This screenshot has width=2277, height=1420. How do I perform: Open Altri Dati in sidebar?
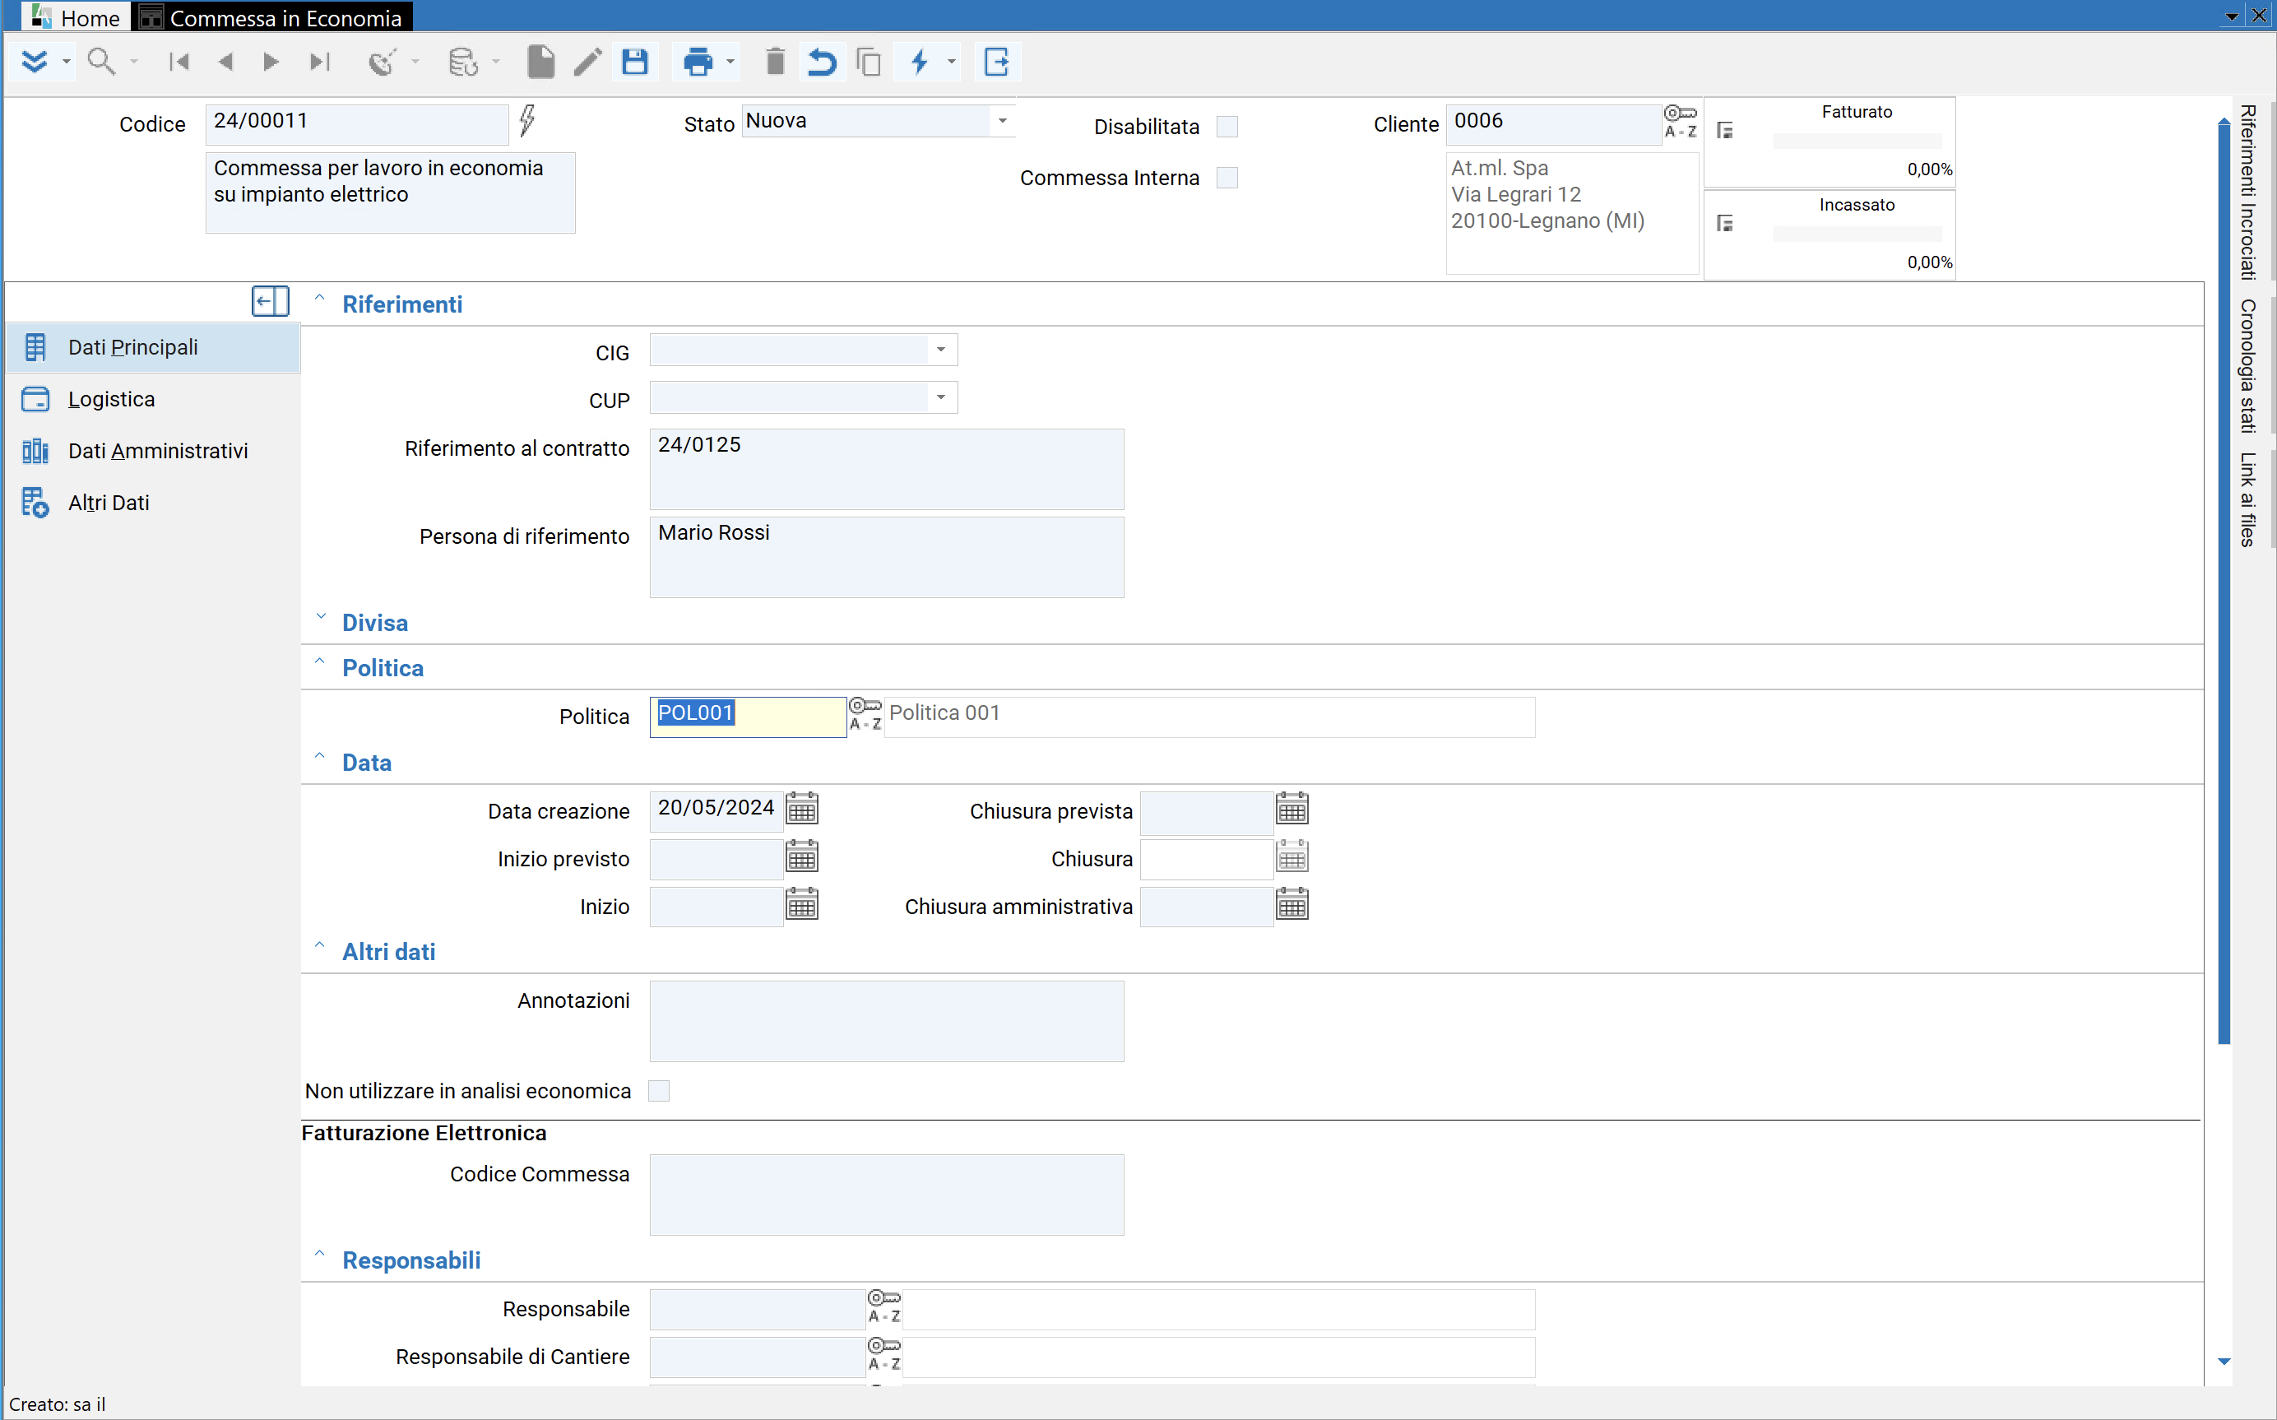click(152, 503)
